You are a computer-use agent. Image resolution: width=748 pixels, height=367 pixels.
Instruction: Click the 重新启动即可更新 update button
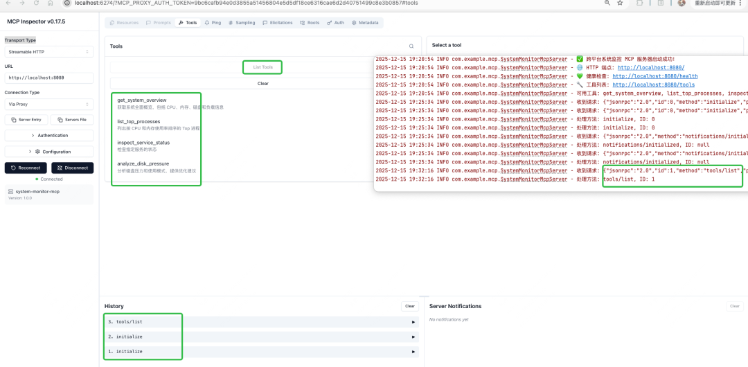714,3
